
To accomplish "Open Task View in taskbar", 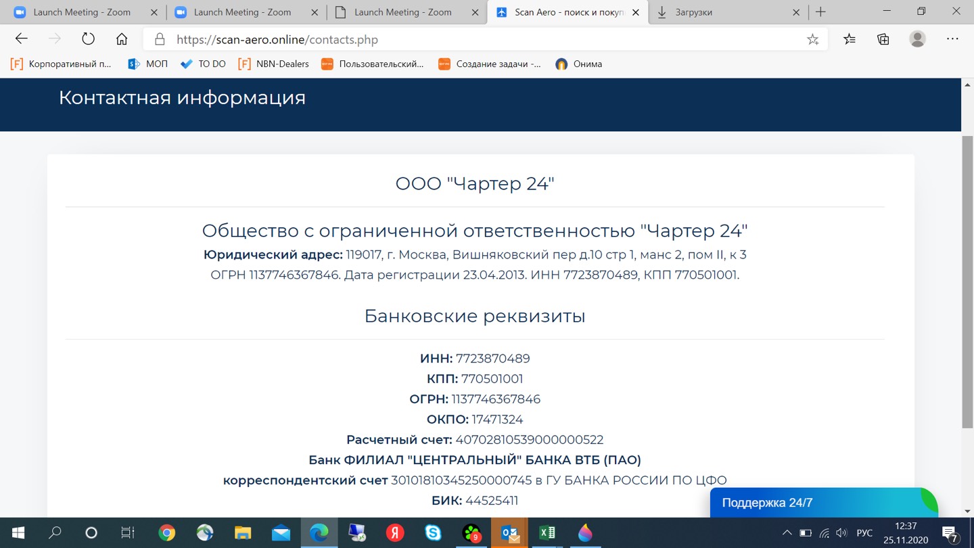I will coord(128,533).
